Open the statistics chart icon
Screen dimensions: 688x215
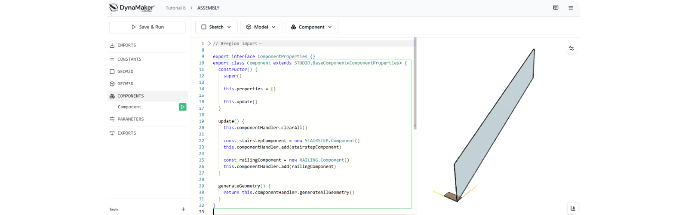pyautogui.click(x=573, y=208)
